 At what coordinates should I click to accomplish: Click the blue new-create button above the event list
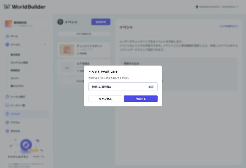click(101, 22)
